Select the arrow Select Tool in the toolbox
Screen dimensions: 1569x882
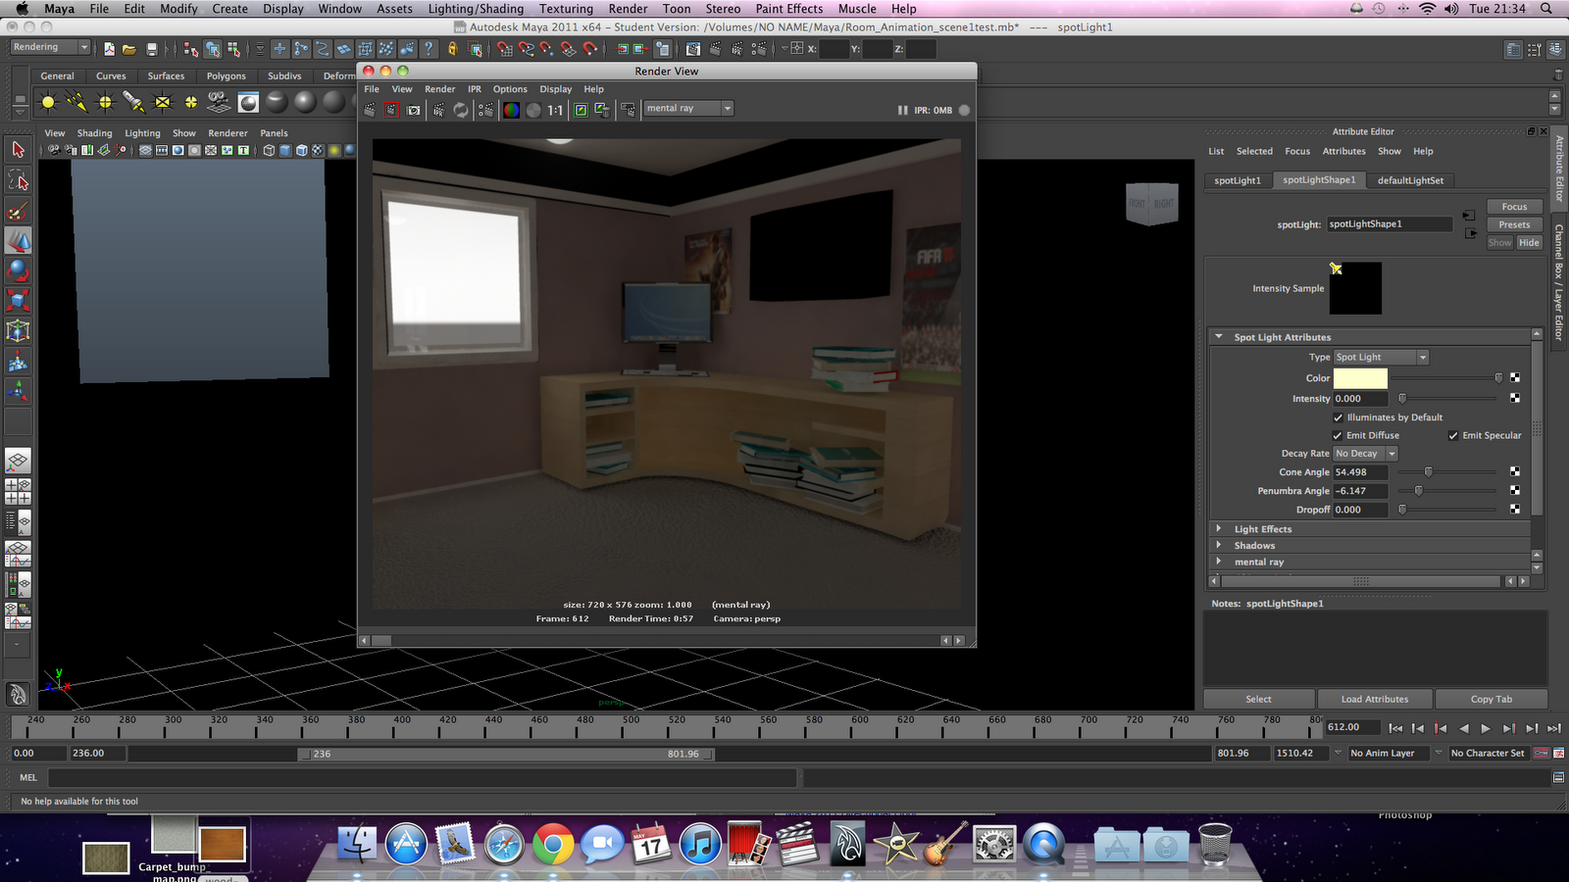pos(17,149)
